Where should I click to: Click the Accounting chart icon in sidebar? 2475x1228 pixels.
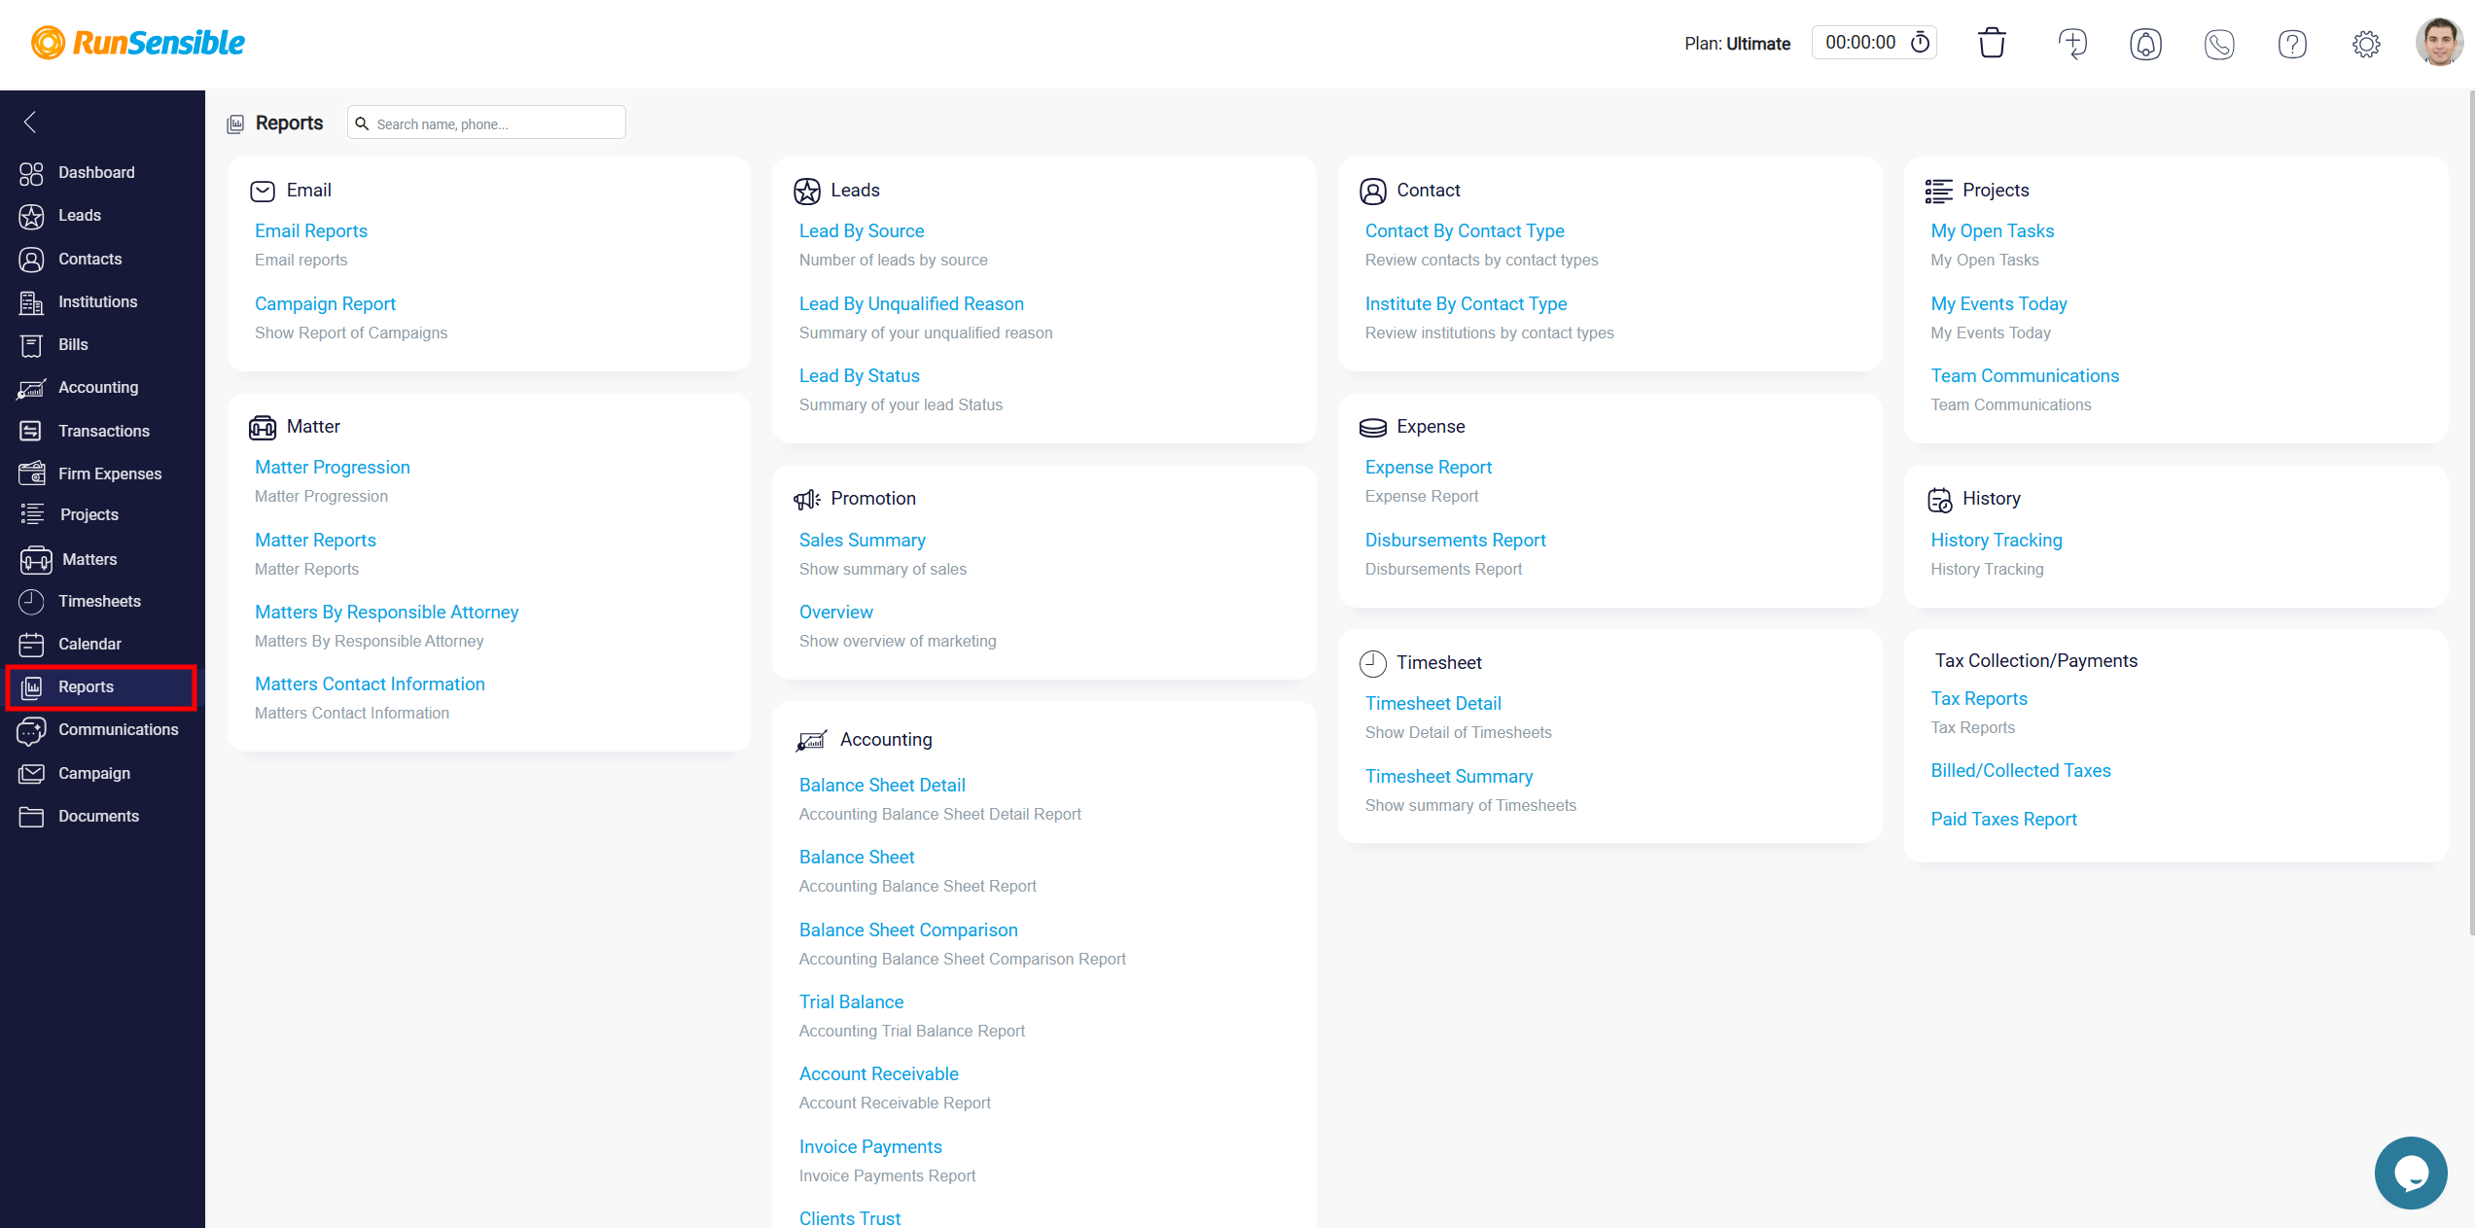click(31, 388)
